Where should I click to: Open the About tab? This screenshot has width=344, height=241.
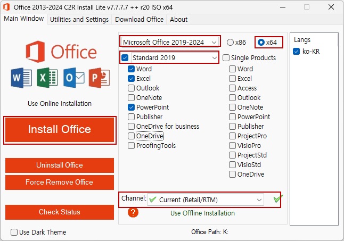coord(178,20)
